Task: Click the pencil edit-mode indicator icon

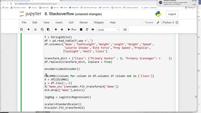Action: (x=158, y=23)
